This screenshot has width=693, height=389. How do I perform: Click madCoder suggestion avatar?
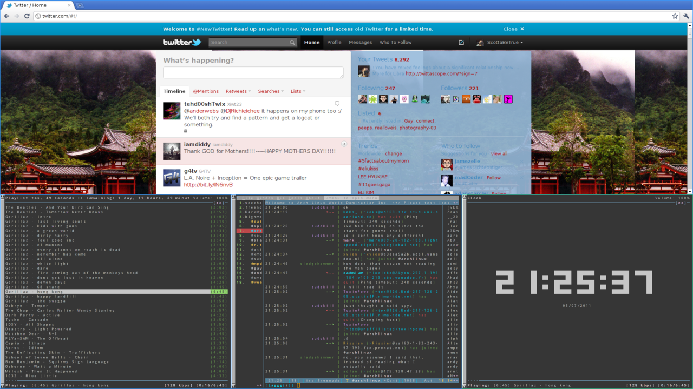coord(447,180)
